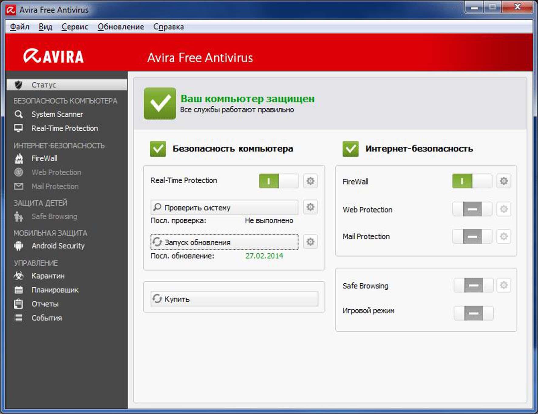Open Mail Protection settings gear
This screenshot has width=538, height=414.
coord(504,236)
